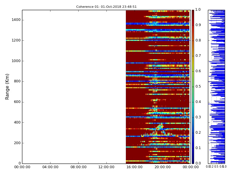Click the 08:00:00 time axis label
Image resolution: width=232 pixels, height=174 pixels.
(78, 167)
